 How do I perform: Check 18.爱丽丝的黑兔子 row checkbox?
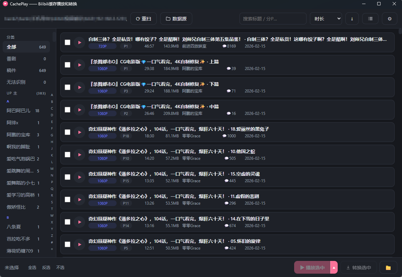click(67, 132)
